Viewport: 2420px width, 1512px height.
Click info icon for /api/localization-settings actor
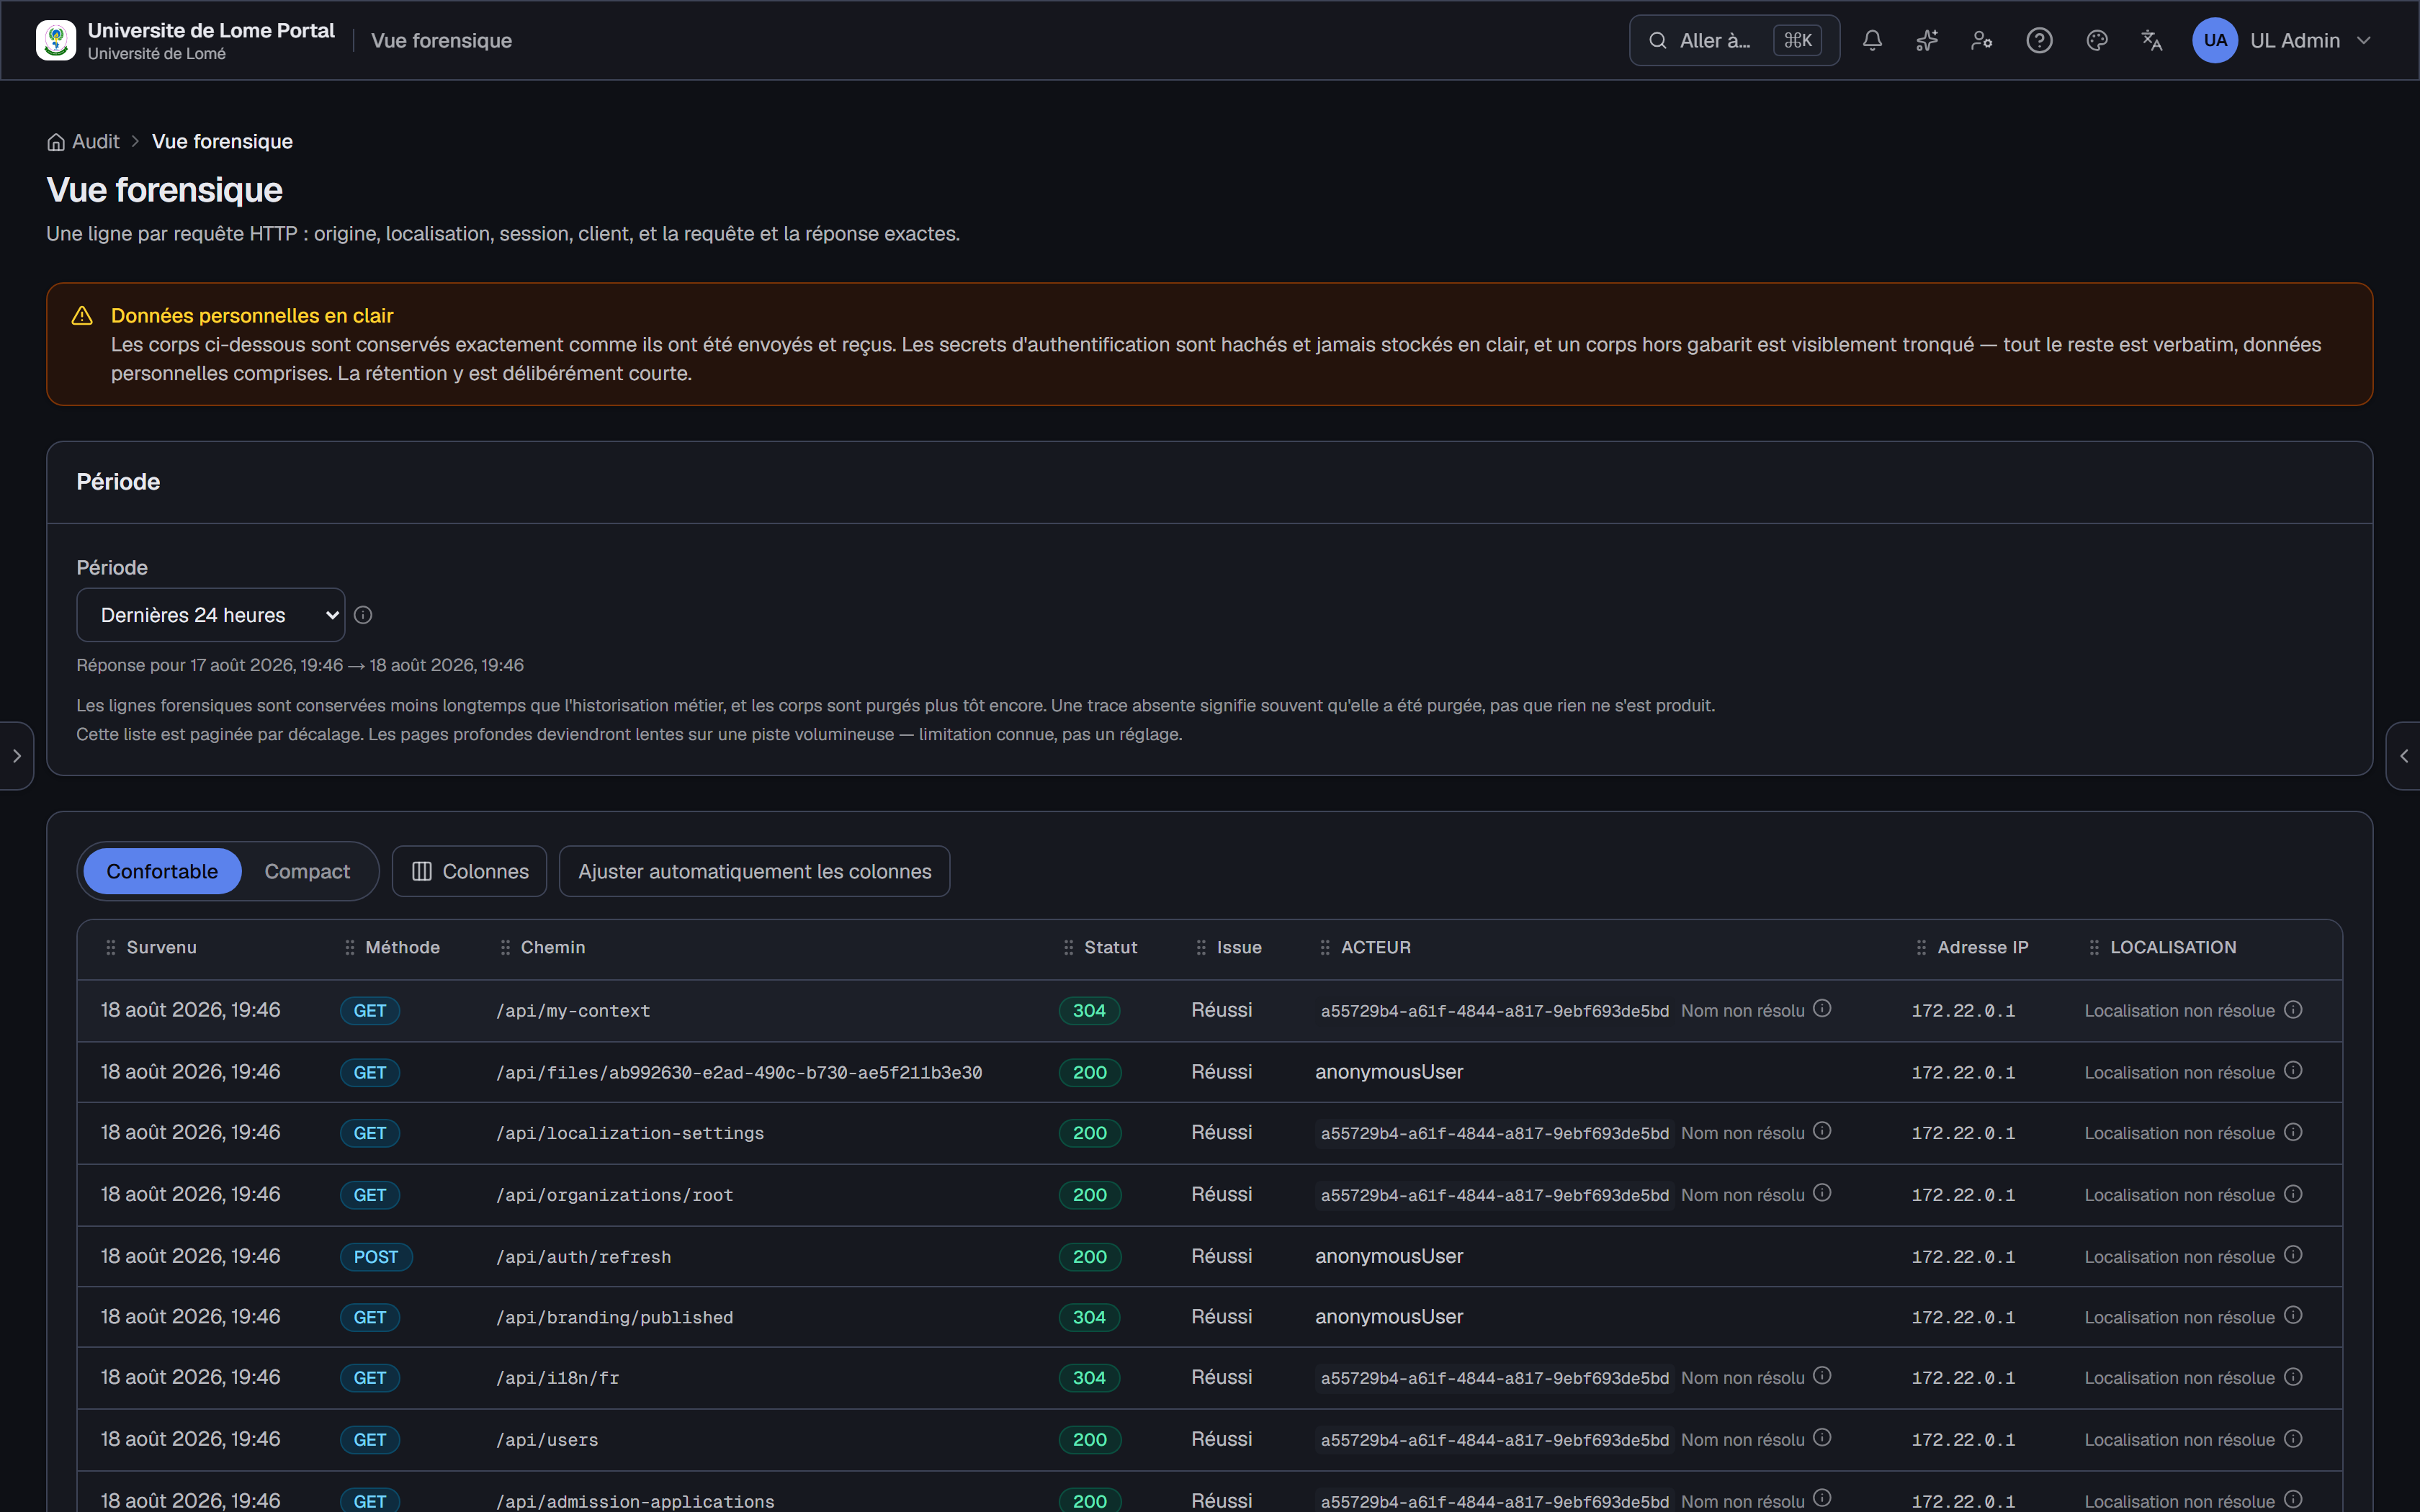pyautogui.click(x=1822, y=1130)
